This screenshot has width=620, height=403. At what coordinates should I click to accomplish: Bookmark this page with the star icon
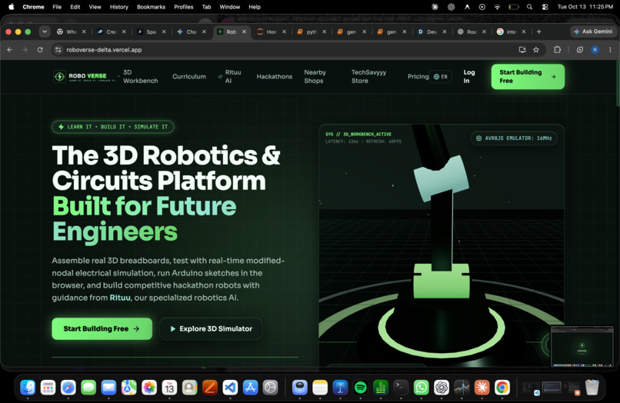[536, 50]
